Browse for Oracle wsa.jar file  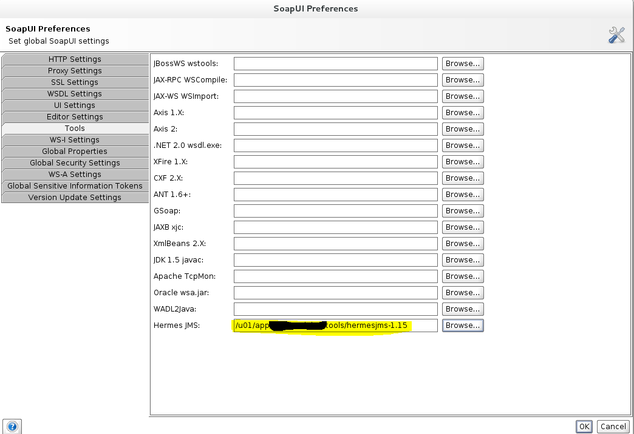(x=463, y=292)
